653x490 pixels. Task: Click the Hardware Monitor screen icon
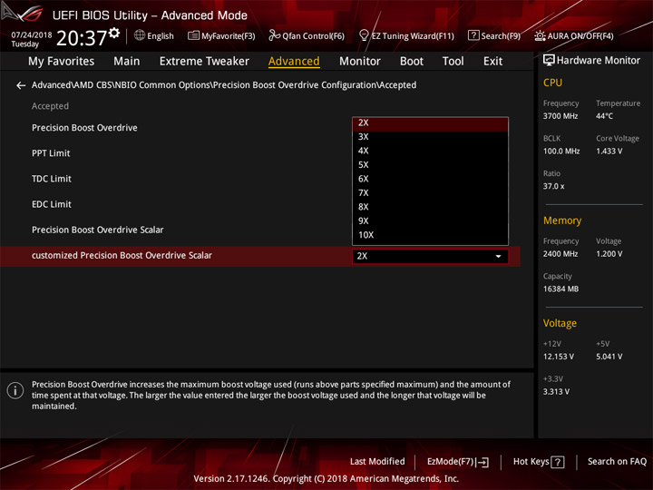point(549,60)
